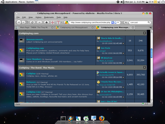This screenshot has width=165, height=124.
Task: Open the list-all-tabs button on the tab bar
Action: click(x=151, y=28)
